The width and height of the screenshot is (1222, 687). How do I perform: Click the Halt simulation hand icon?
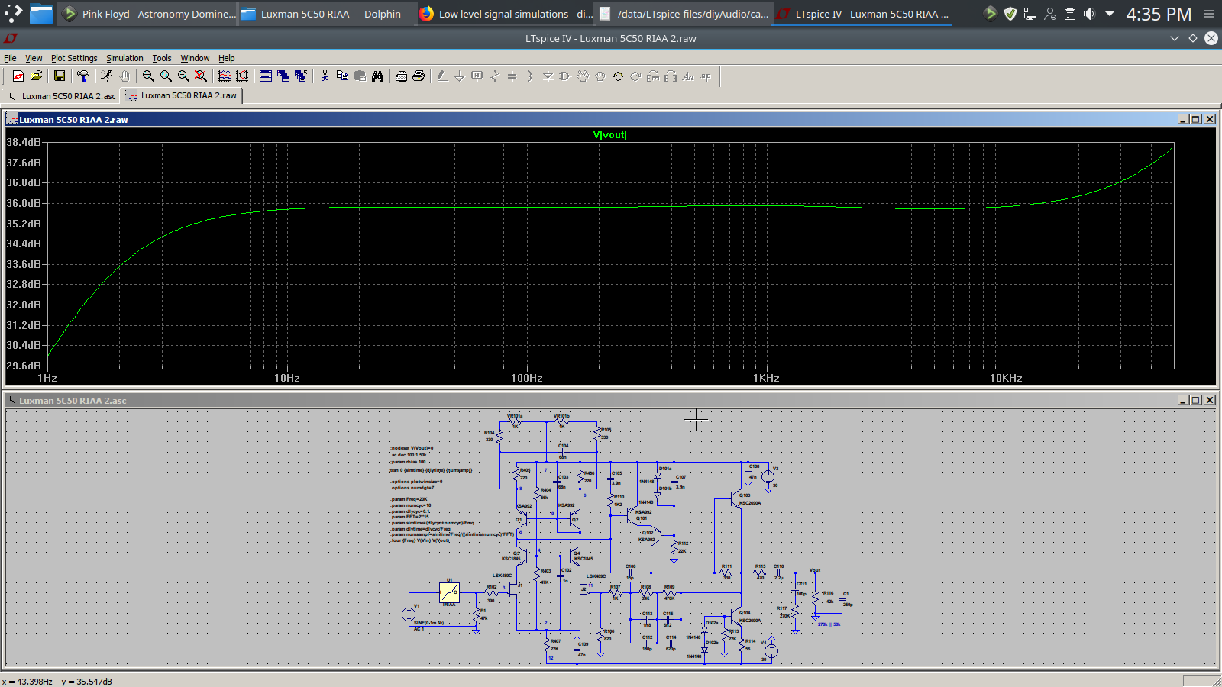pyautogui.click(x=124, y=76)
